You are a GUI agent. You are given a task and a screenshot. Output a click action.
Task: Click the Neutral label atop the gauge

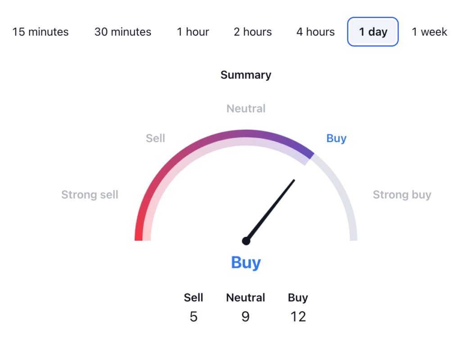(x=246, y=108)
